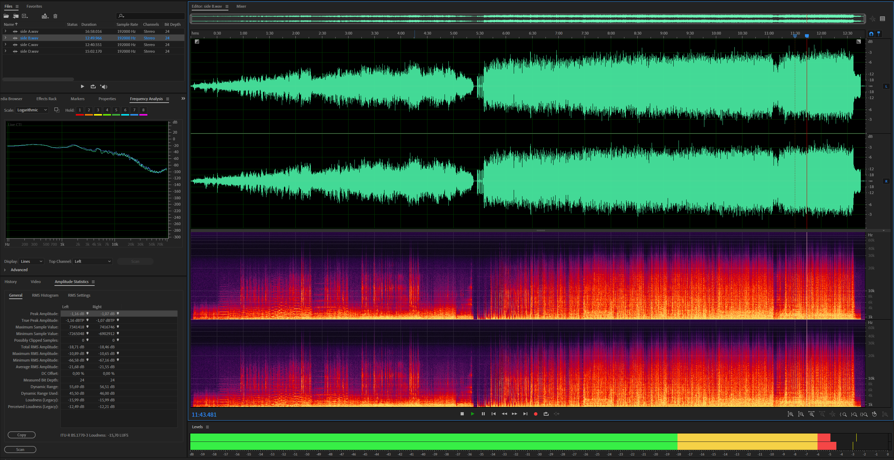Click the Copy button in Amplitude Statistics
894x460 pixels.
(22, 435)
